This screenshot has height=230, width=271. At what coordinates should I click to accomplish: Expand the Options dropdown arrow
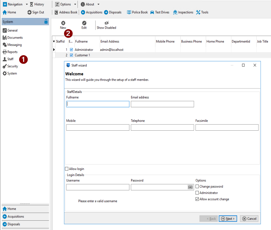75,4
